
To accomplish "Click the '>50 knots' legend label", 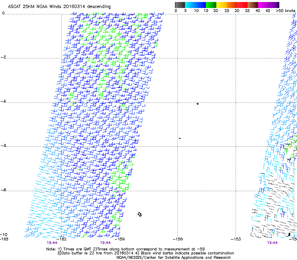I will point(285,11).
